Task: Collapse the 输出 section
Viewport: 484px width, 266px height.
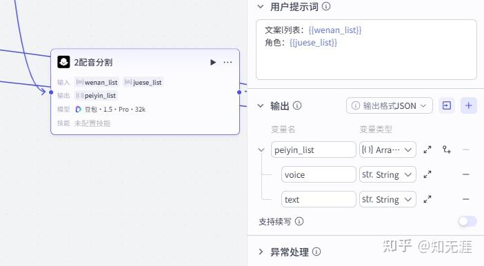Action: (261, 106)
